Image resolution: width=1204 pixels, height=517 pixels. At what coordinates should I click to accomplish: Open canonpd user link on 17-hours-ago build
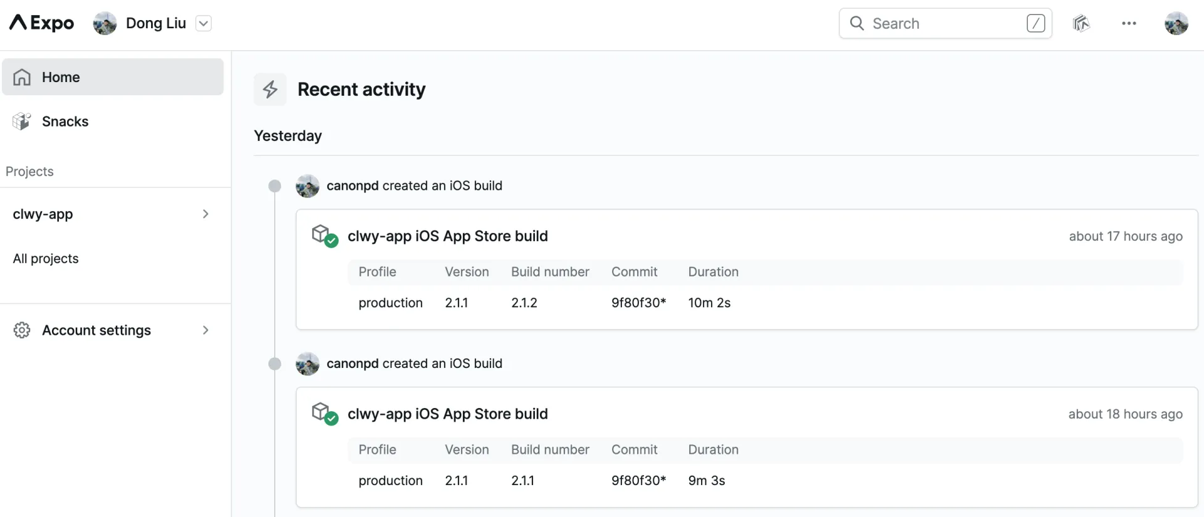coord(352,186)
